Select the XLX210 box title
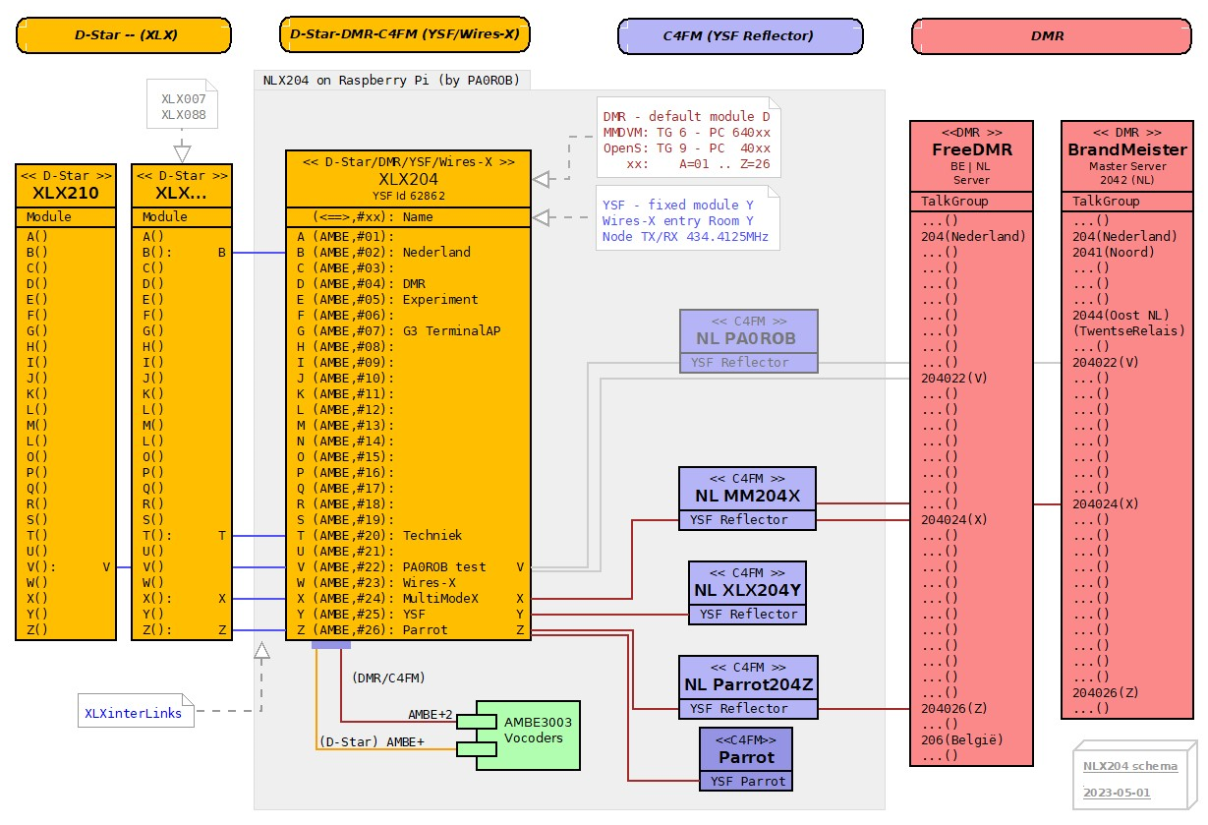The width and height of the screenshot is (1208, 825). [67, 194]
